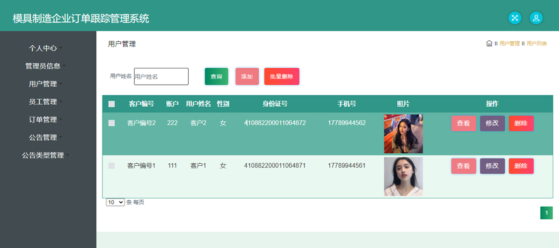Click the 客户编号2 cell
Screen dimensions: 559x248
(142, 123)
